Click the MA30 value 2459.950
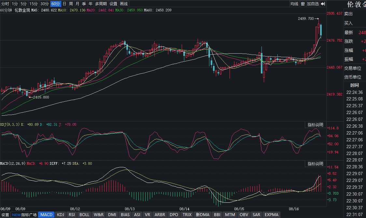 (x=135, y=10)
